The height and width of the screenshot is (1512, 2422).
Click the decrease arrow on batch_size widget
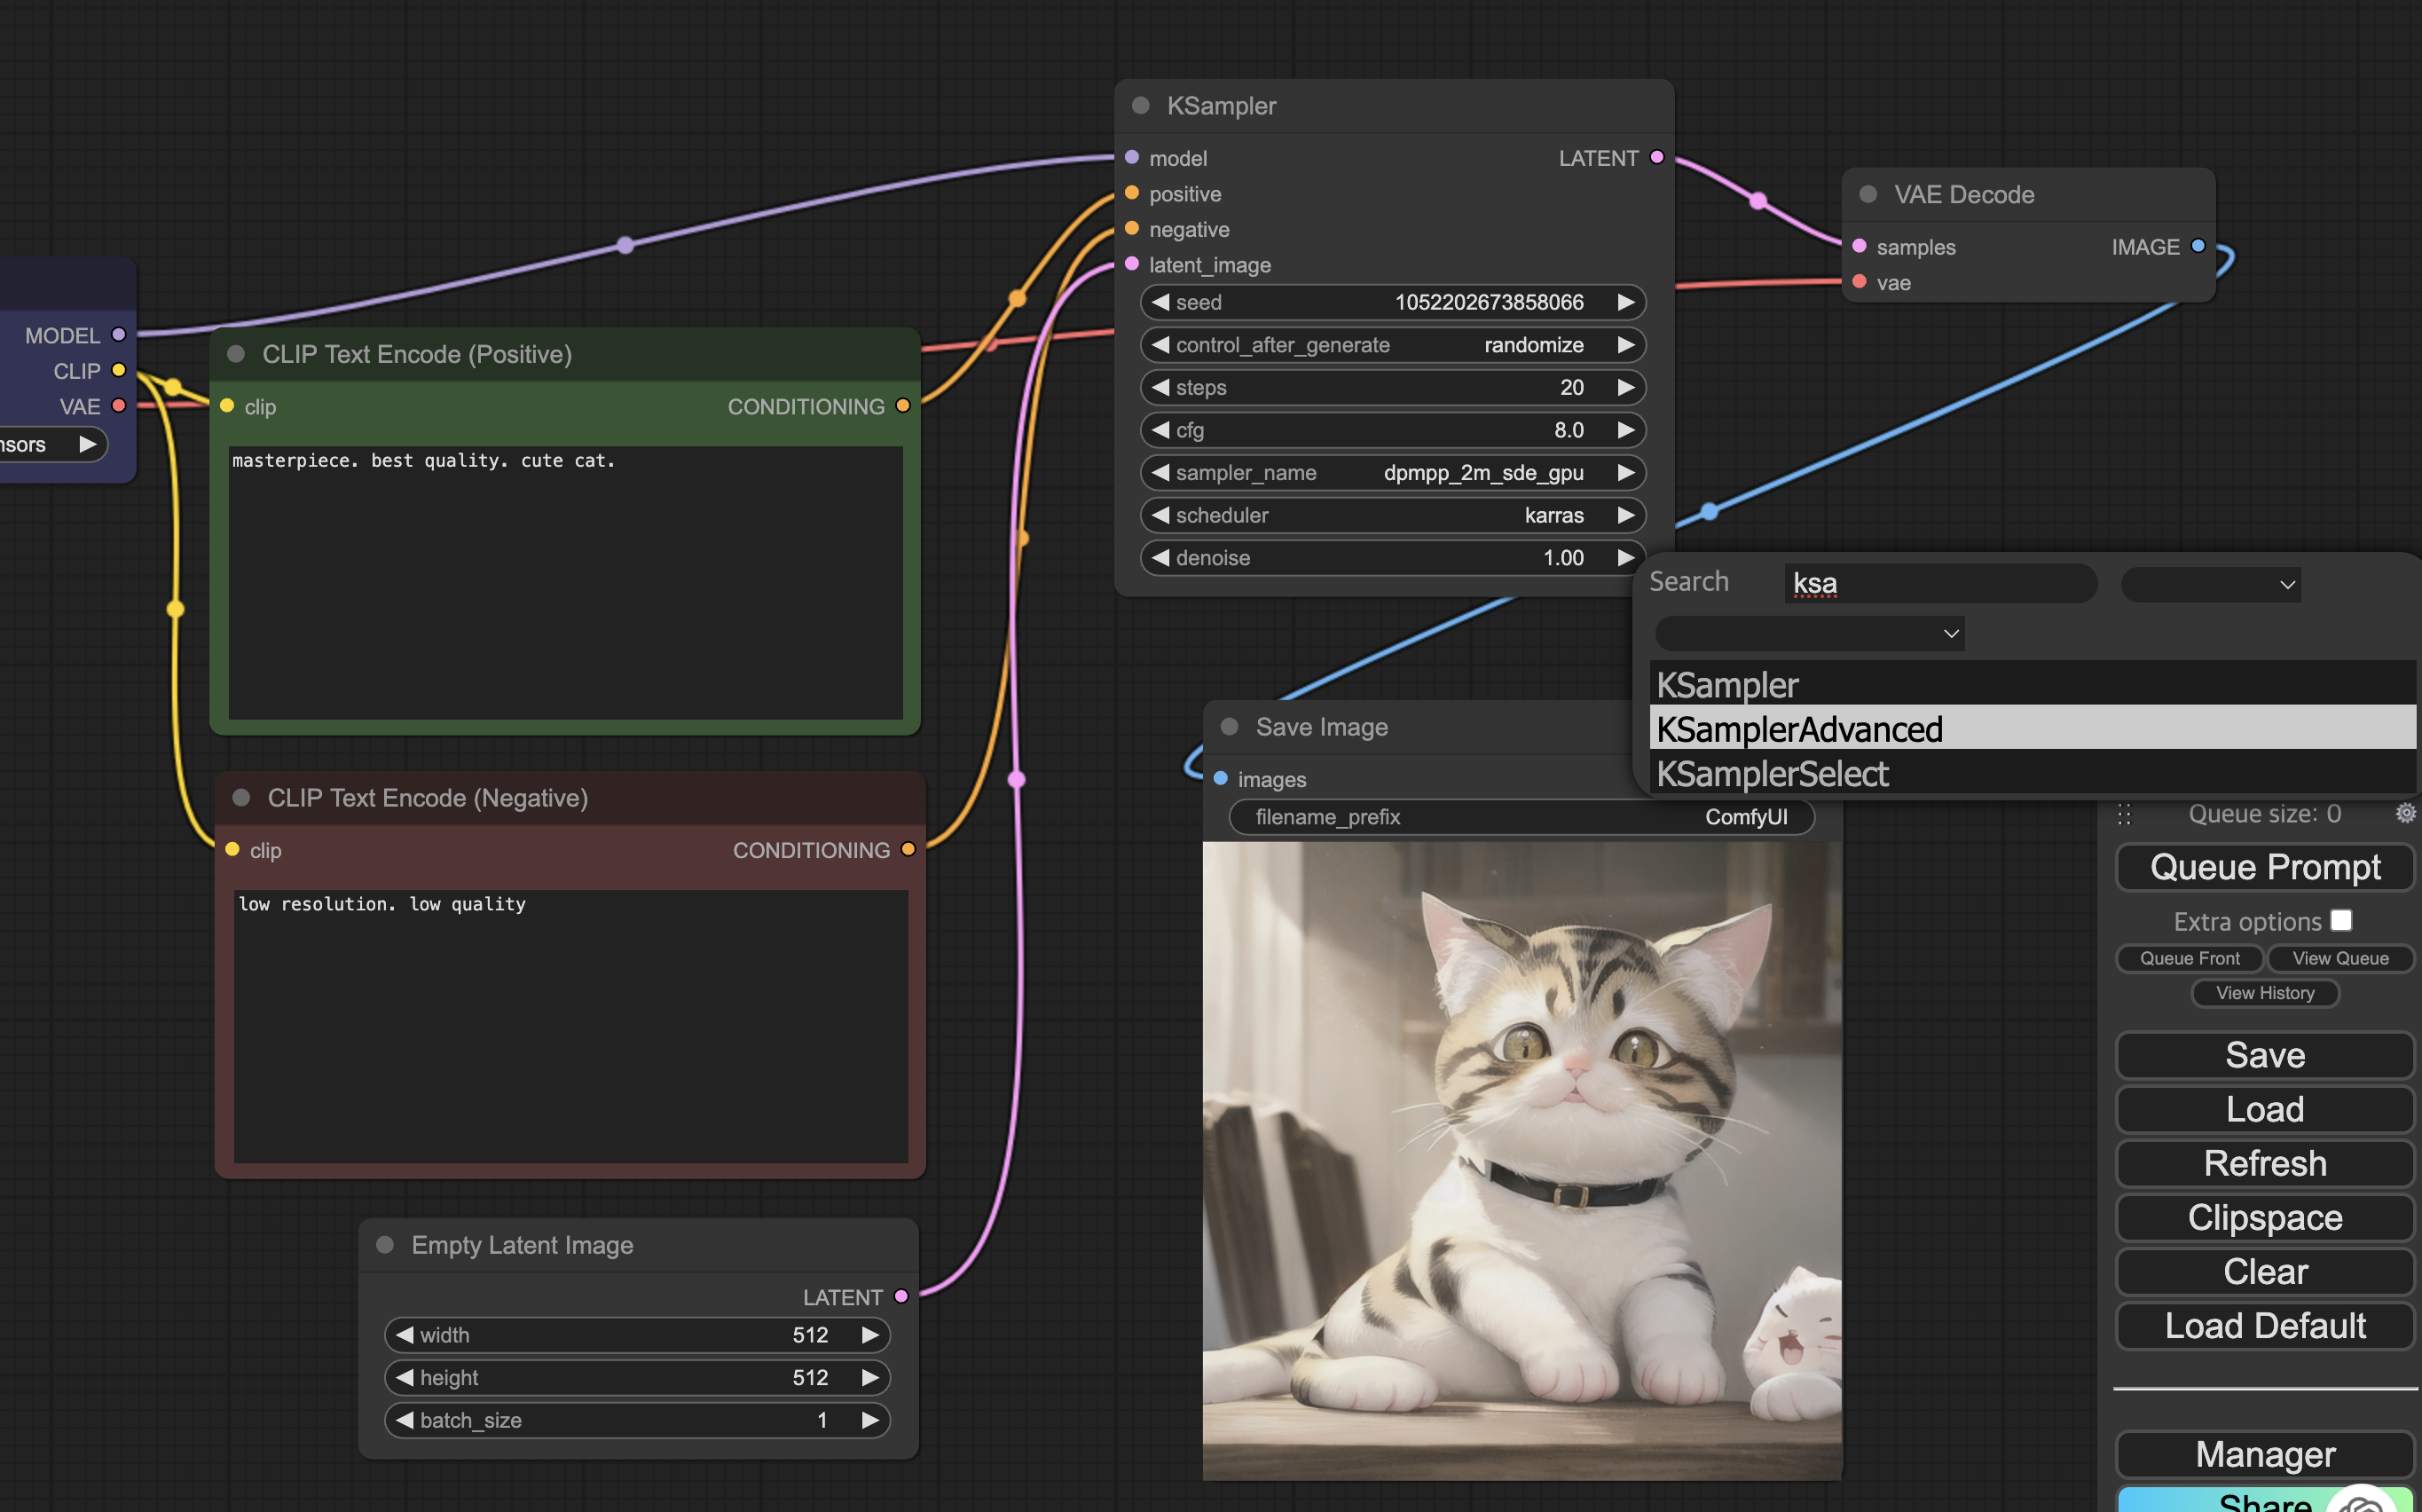click(405, 1420)
